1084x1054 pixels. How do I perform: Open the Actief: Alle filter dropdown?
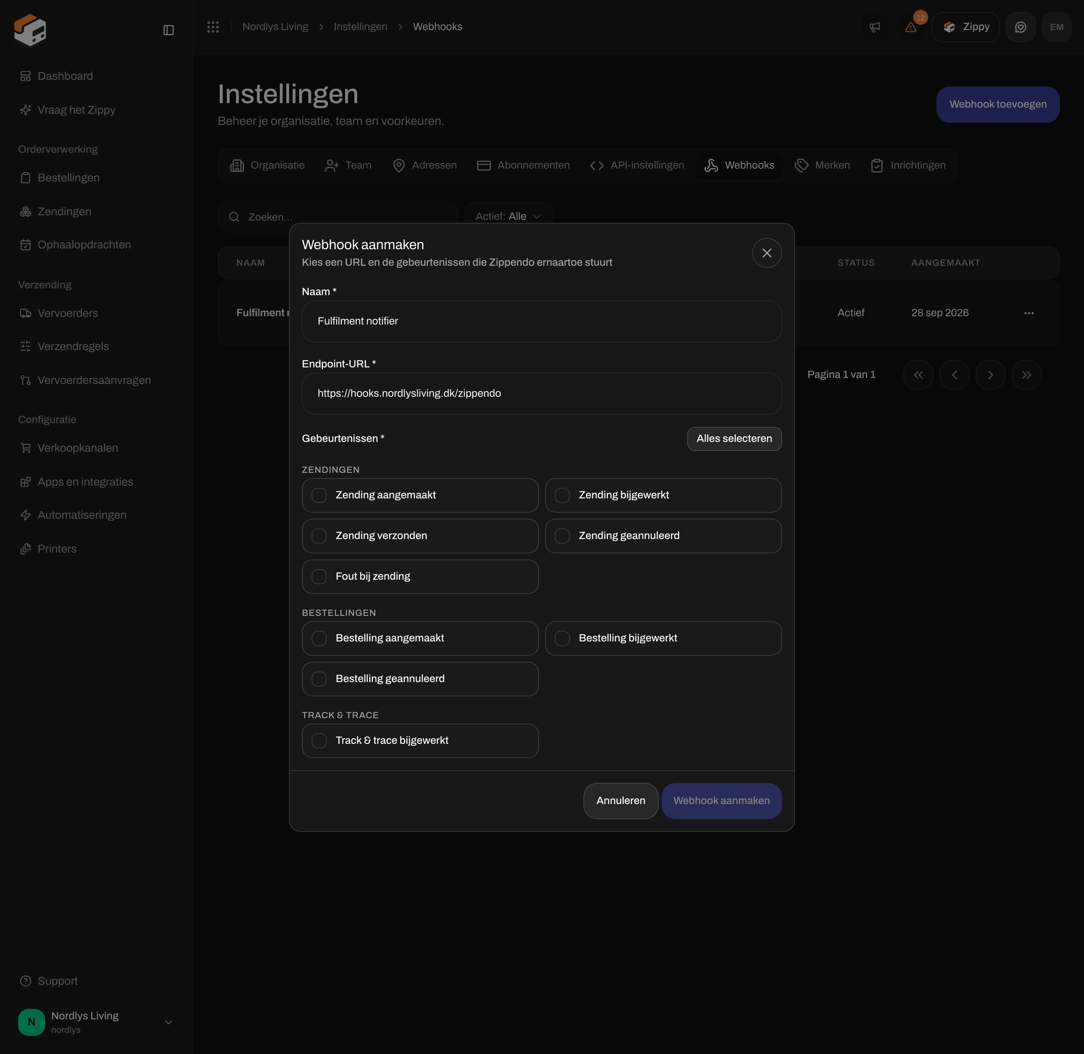tap(508, 216)
